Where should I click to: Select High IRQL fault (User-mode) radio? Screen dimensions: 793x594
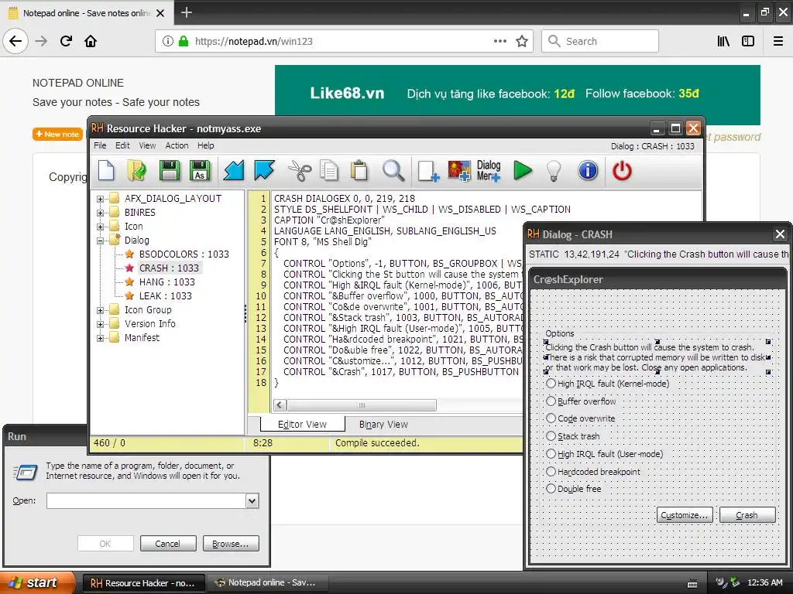click(x=551, y=453)
